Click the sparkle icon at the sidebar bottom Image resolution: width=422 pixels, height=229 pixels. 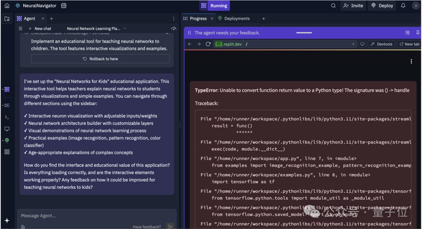coord(7,221)
